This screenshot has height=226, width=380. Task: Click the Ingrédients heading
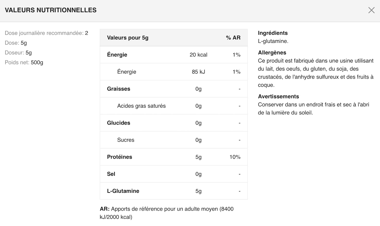(273, 33)
